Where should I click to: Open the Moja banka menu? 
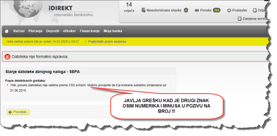point(113,31)
